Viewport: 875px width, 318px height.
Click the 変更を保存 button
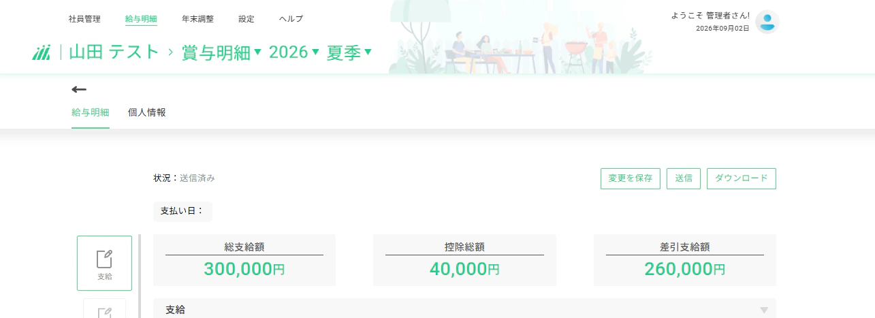tap(631, 178)
